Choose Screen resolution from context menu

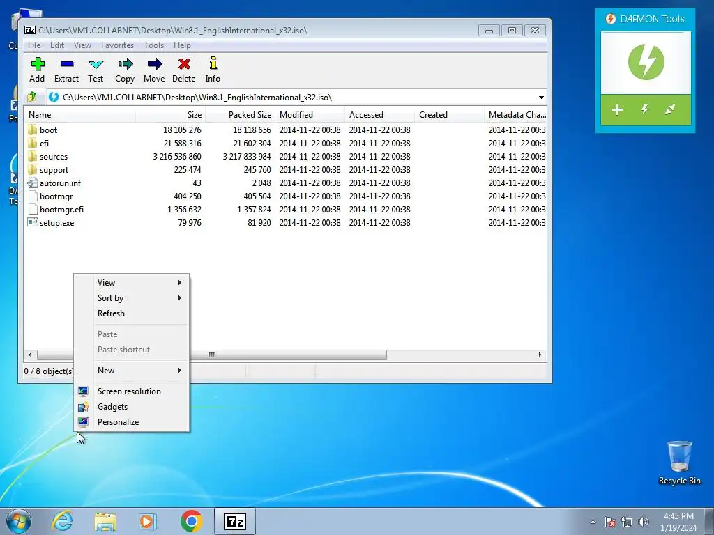click(x=132, y=391)
